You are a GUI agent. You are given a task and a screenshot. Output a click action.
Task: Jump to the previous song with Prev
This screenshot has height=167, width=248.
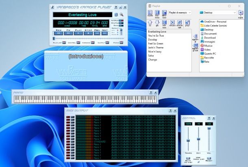point(97,33)
